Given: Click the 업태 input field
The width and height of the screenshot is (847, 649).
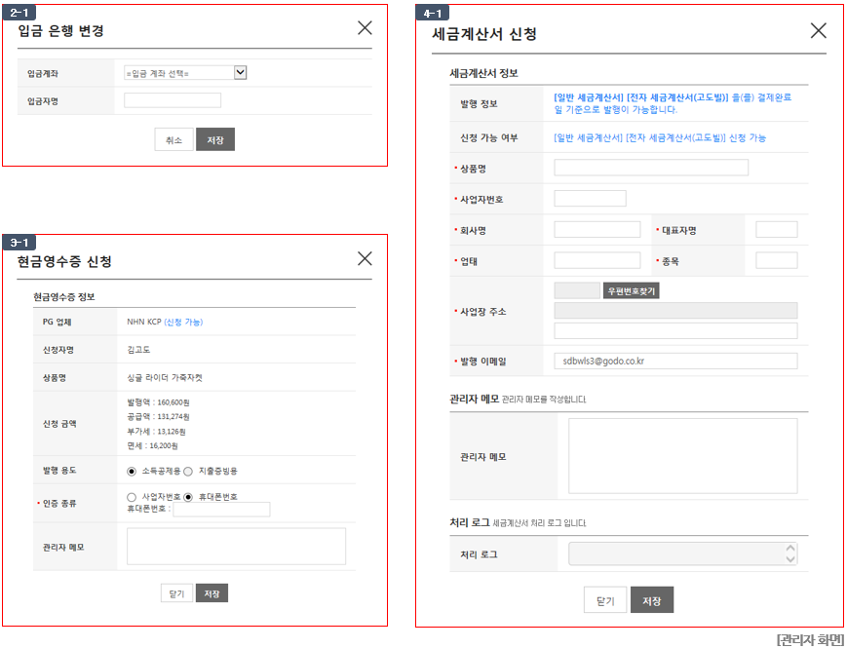Looking at the screenshot, I should [597, 260].
